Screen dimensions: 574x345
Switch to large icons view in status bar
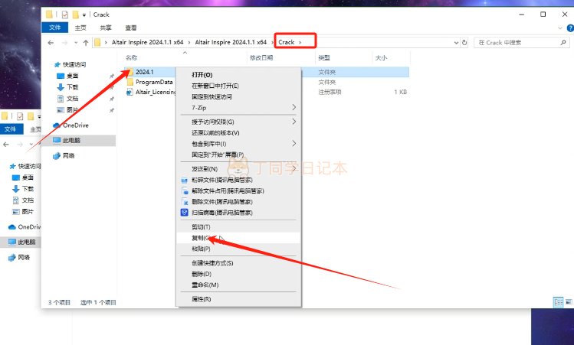pyautogui.click(x=569, y=302)
